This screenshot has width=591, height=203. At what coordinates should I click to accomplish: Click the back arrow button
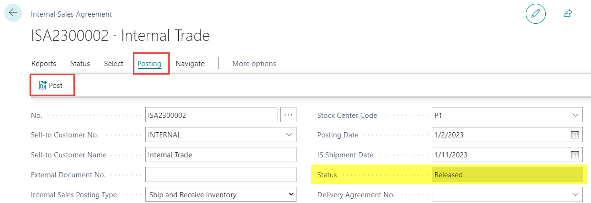tap(13, 13)
